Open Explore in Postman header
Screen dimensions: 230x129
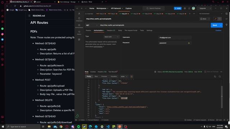(129, 9)
